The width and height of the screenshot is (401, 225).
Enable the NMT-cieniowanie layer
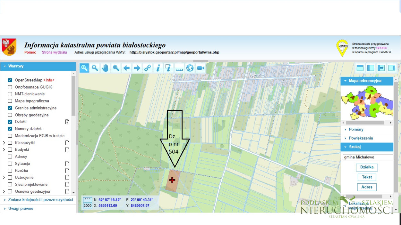pyautogui.click(x=10, y=94)
